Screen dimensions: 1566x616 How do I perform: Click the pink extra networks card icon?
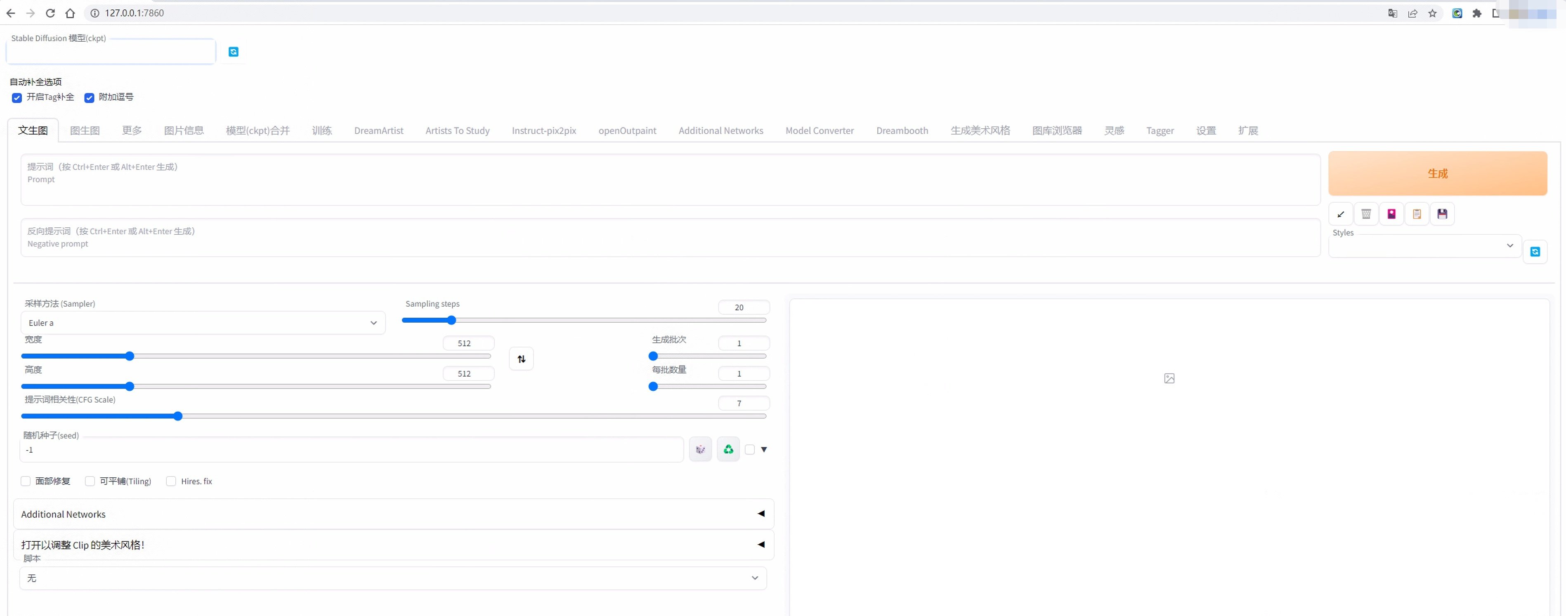(1391, 214)
